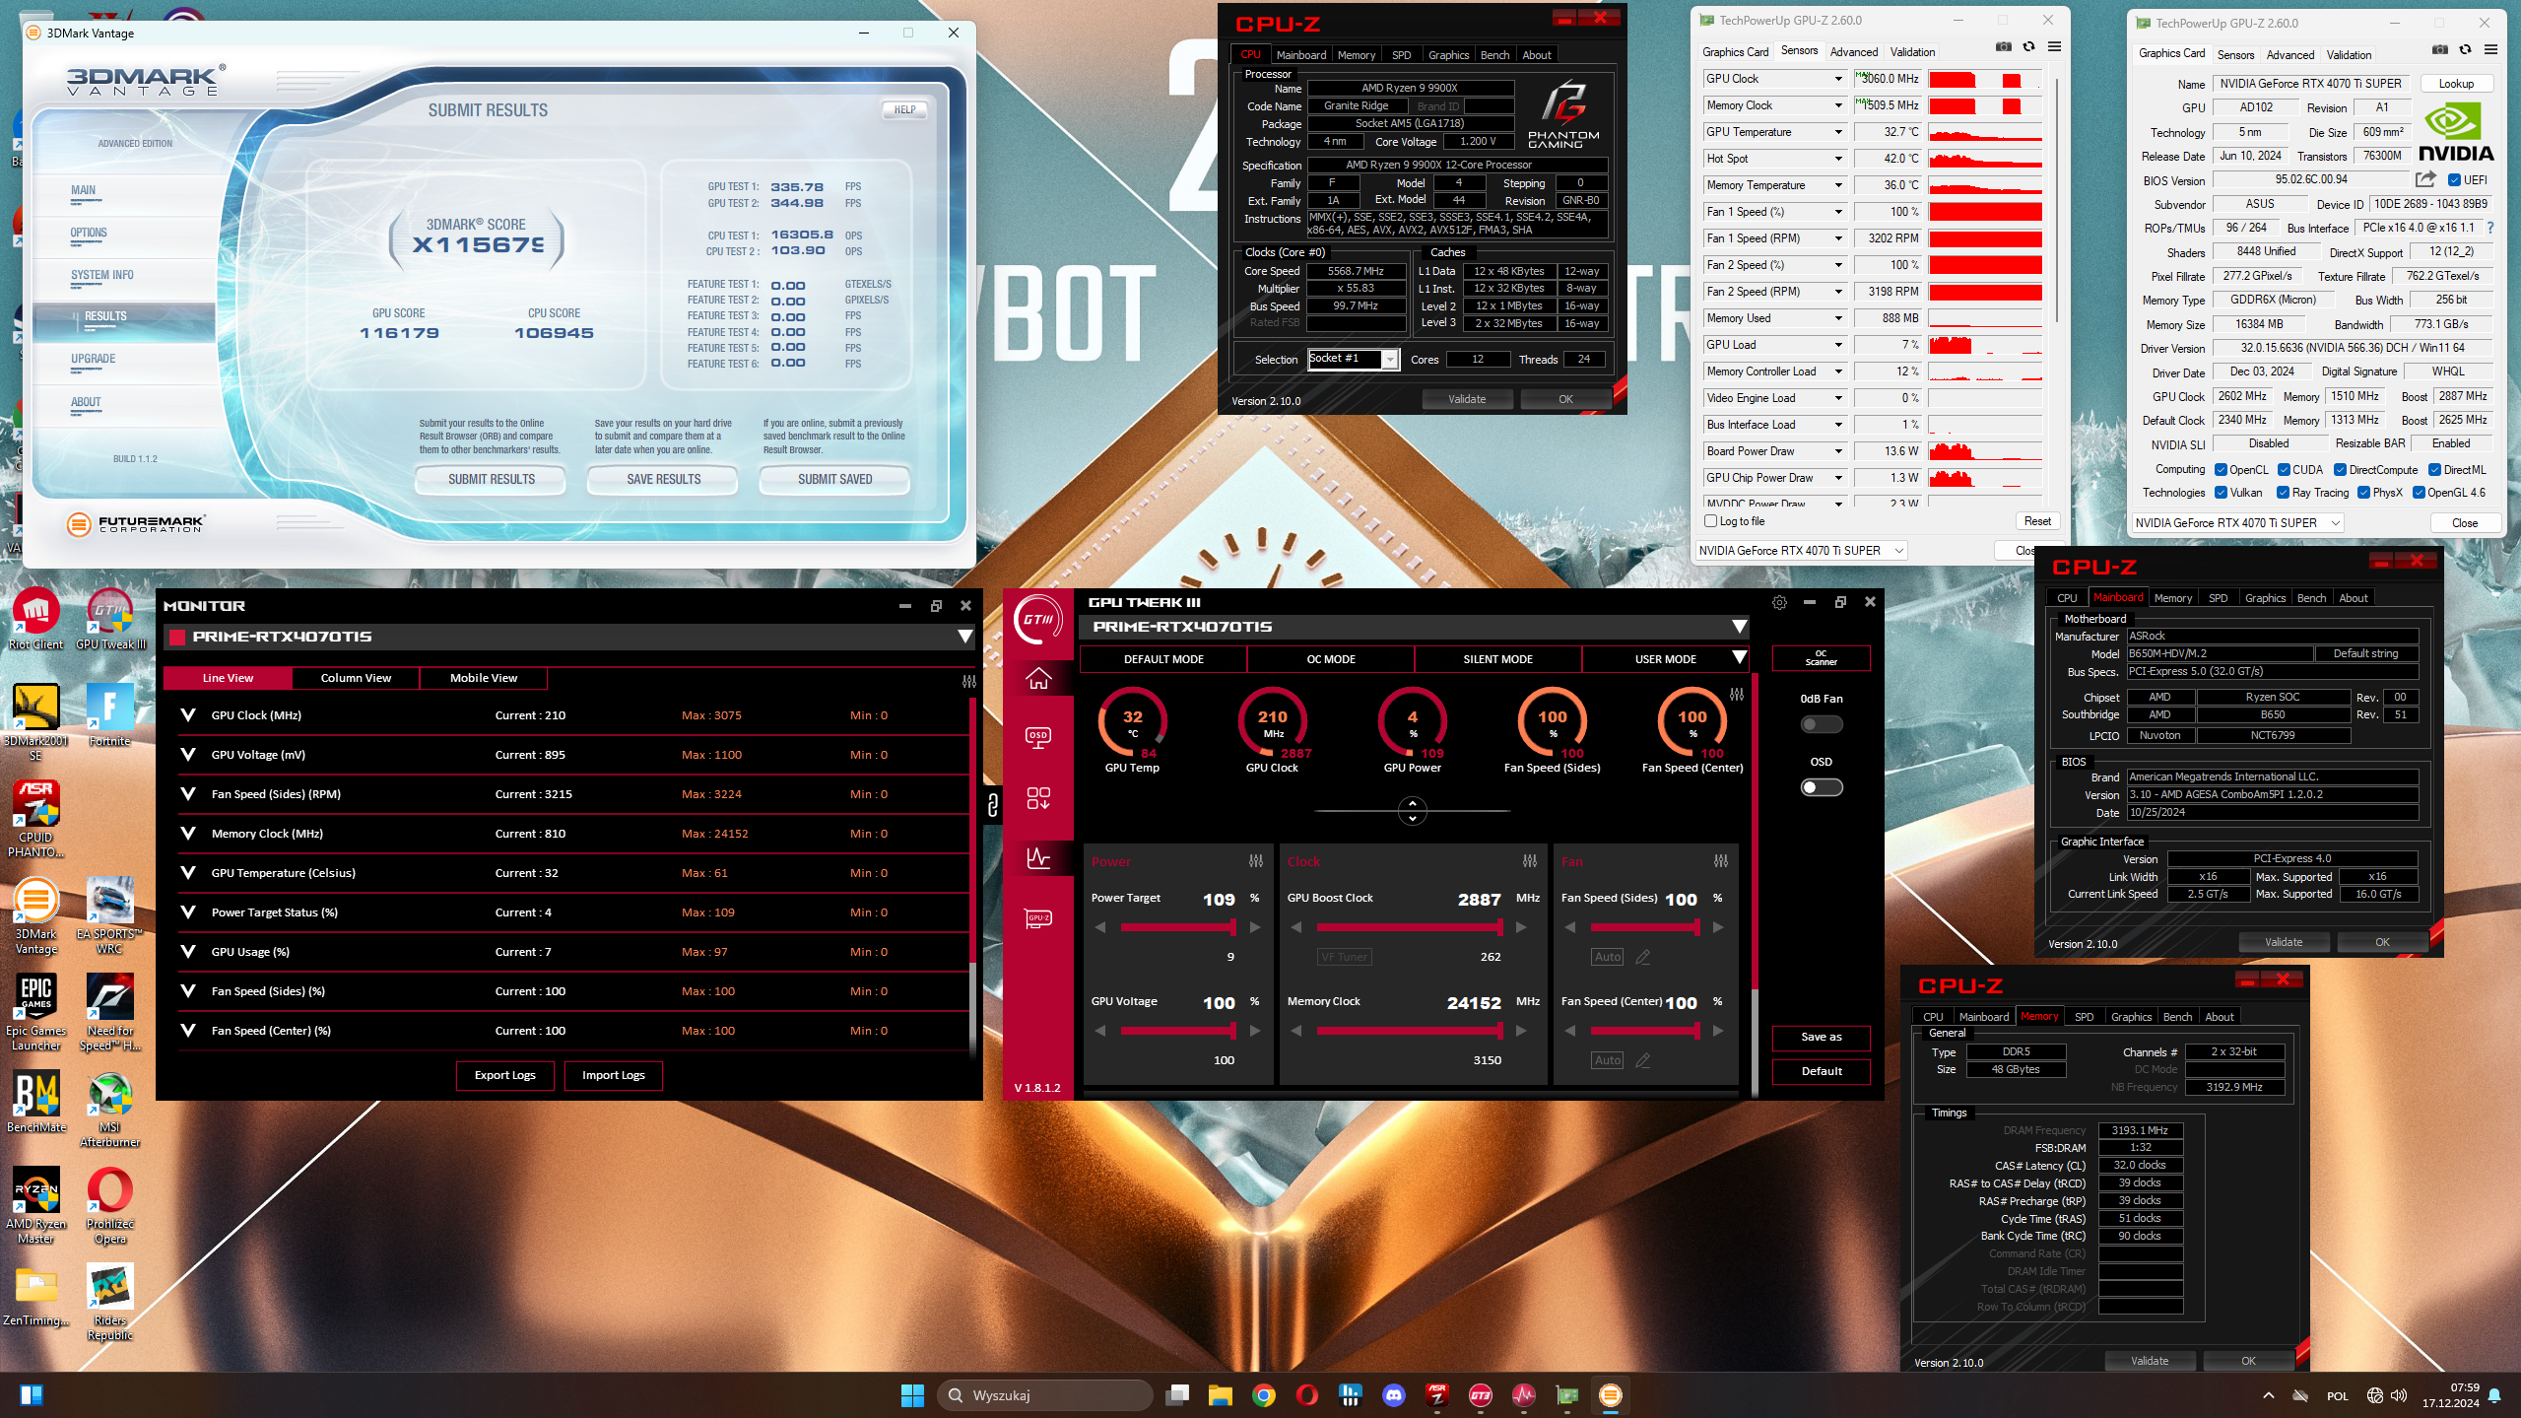Open Chrome from the taskbar
Viewport: 2521px width, 1418px height.
[x=1264, y=1394]
